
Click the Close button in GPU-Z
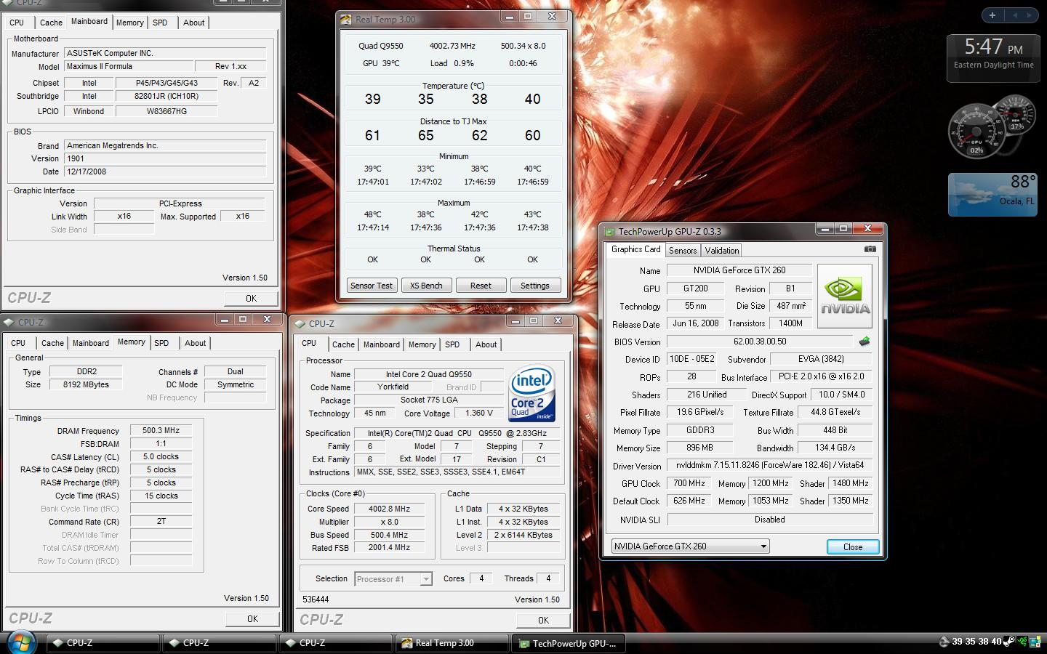[x=853, y=546]
